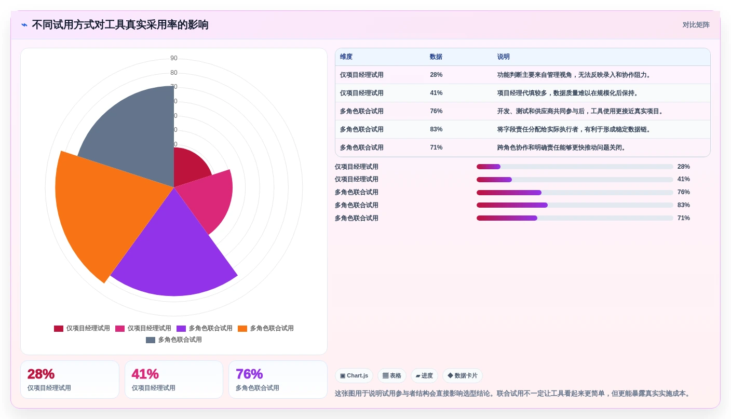Select description starting 将字段责任分配
This screenshot has width=731, height=419.
coord(575,129)
